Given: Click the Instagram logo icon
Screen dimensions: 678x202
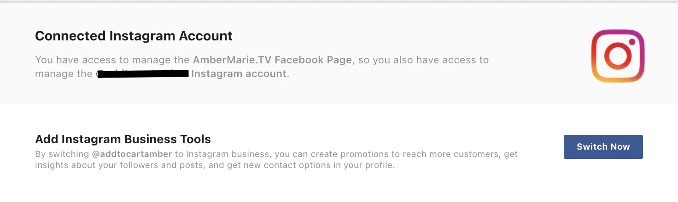Looking at the screenshot, I should pyautogui.click(x=617, y=56).
